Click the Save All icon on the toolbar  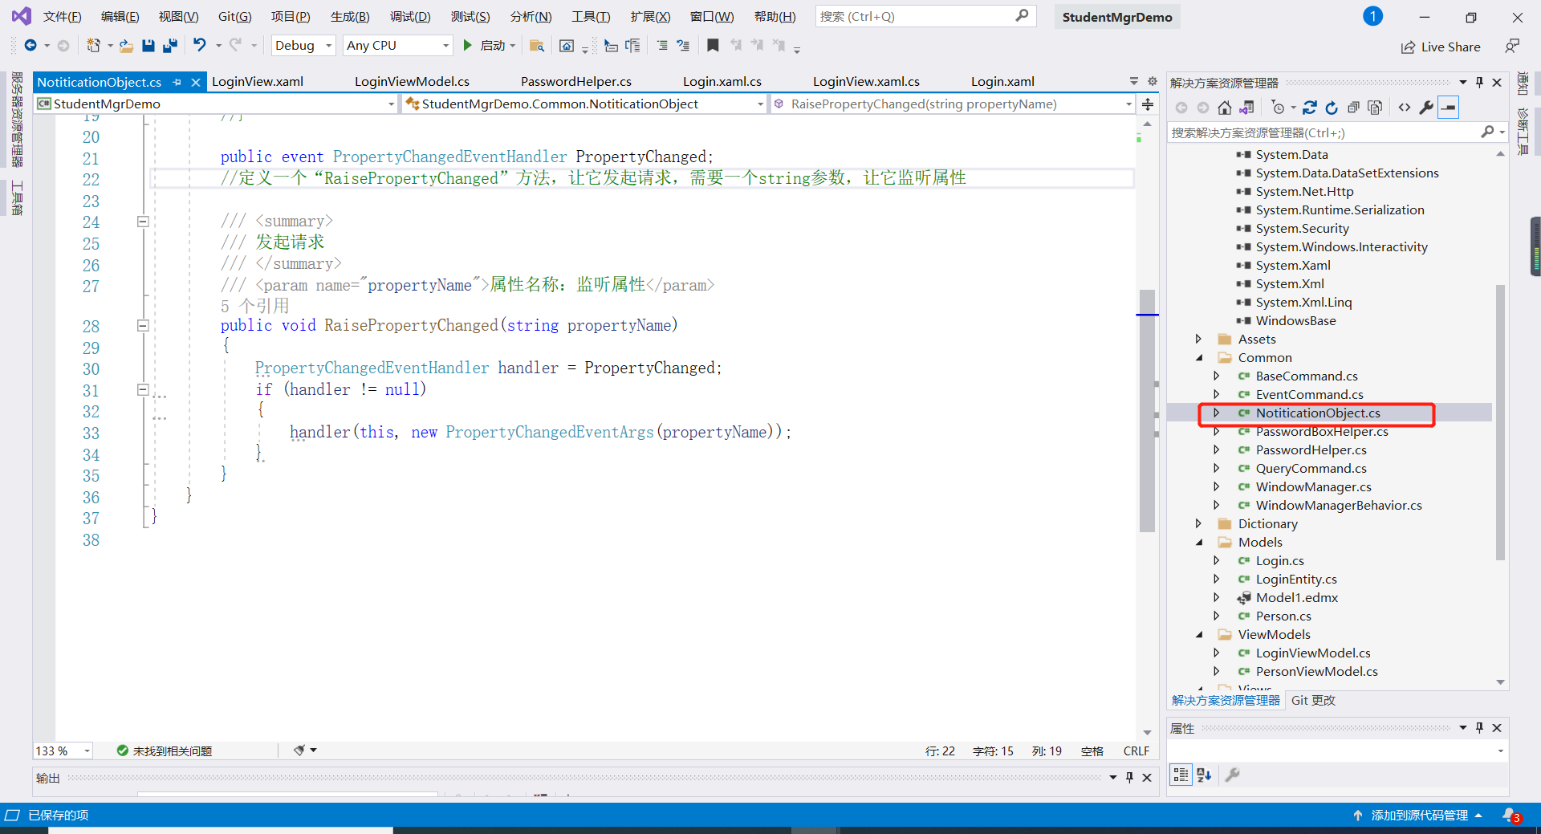click(170, 45)
